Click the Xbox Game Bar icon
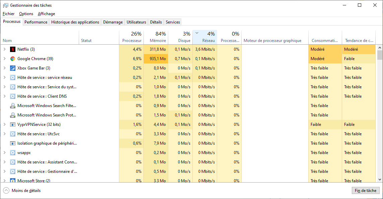Viewport: 383px width, 199px height. click(13, 68)
